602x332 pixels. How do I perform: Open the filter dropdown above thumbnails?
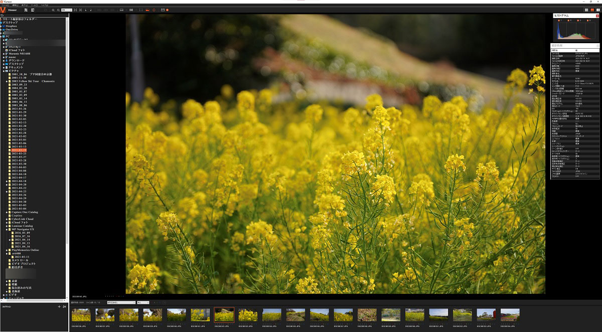click(x=121, y=302)
